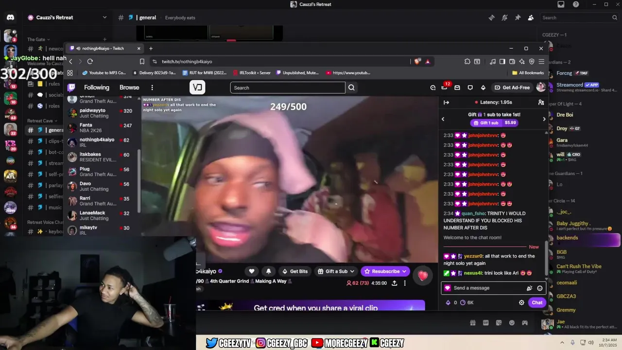Screen dimensions: 622x350
Task: Click the Twitch search field
Action: 288,87
